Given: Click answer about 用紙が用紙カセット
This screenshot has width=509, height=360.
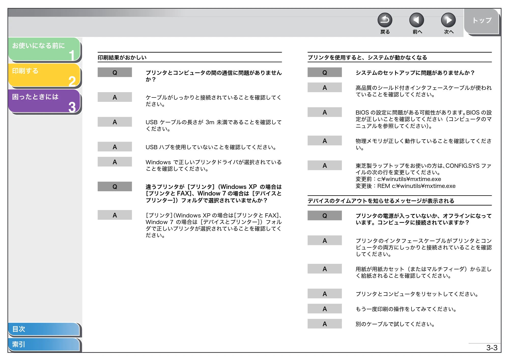Looking at the screenshot, I should pos(423,272).
